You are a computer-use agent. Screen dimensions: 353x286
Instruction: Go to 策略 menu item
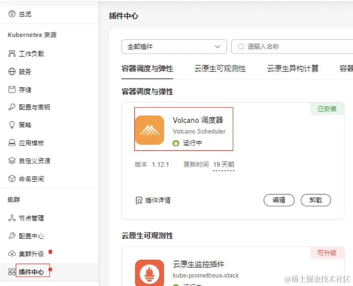coord(25,125)
